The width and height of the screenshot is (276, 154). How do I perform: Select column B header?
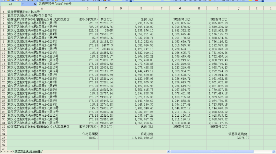(88, 8)
